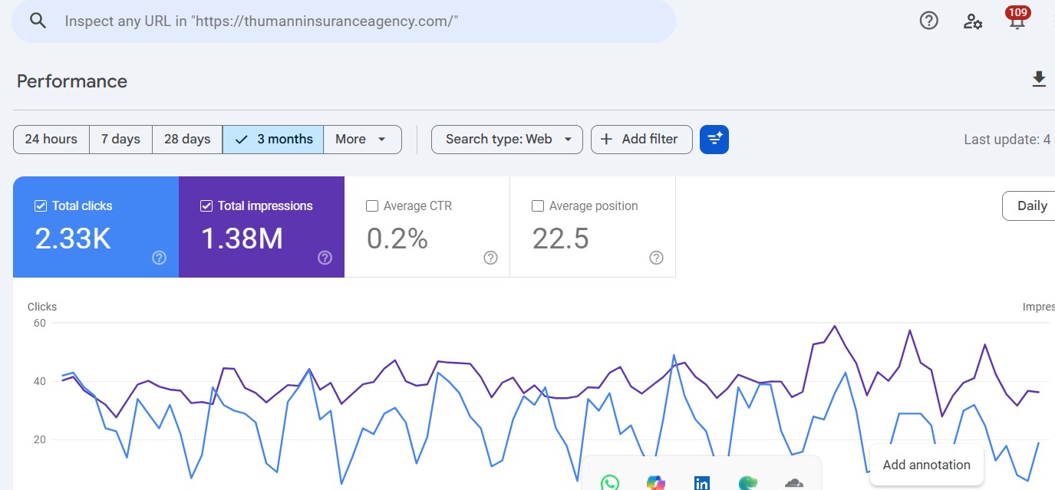1055x490 pixels.
Task: Select the 28 days date range
Action: tap(187, 139)
